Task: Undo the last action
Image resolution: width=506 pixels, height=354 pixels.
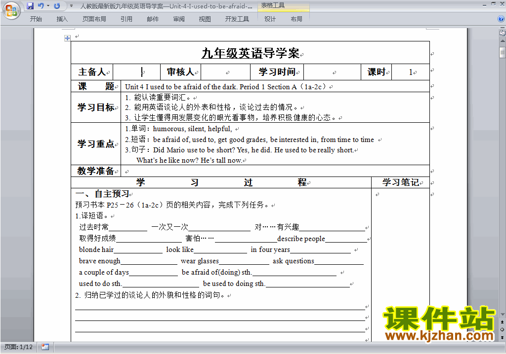Action: click(x=41, y=6)
